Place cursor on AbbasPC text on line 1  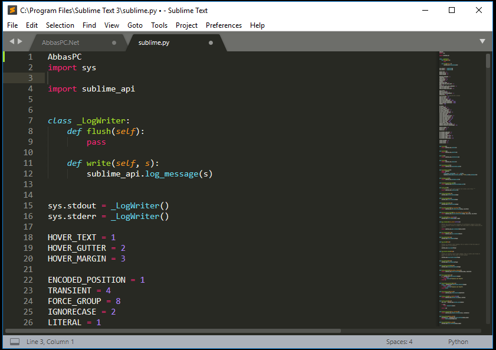[64, 57]
